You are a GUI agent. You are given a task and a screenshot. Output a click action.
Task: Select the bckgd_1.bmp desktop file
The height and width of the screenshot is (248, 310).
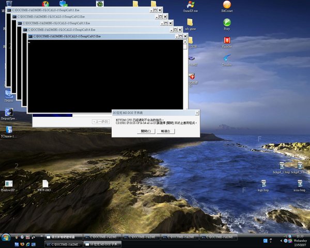pos(281,168)
